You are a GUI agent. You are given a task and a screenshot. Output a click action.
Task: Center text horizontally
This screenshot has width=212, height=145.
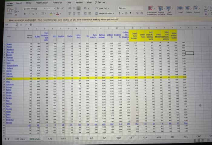tap(74, 14)
